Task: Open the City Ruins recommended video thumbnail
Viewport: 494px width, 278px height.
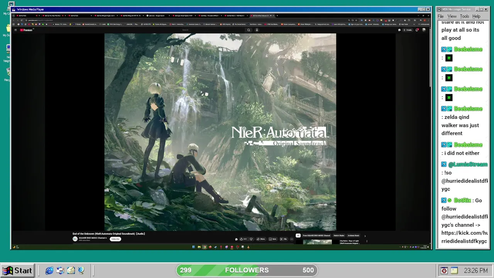Action: click(317, 242)
